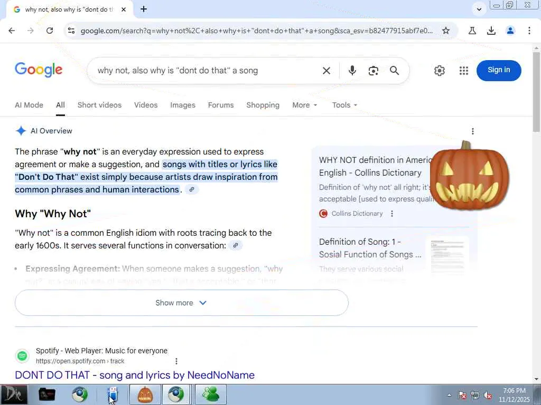This screenshot has height=405, width=541.
Task: Click the Spotify favicon in results
Action: (x=22, y=356)
